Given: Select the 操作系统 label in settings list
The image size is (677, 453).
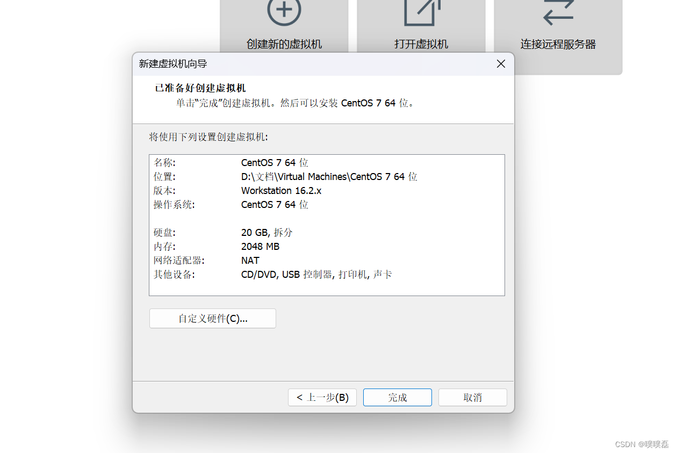Looking at the screenshot, I should coord(174,204).
